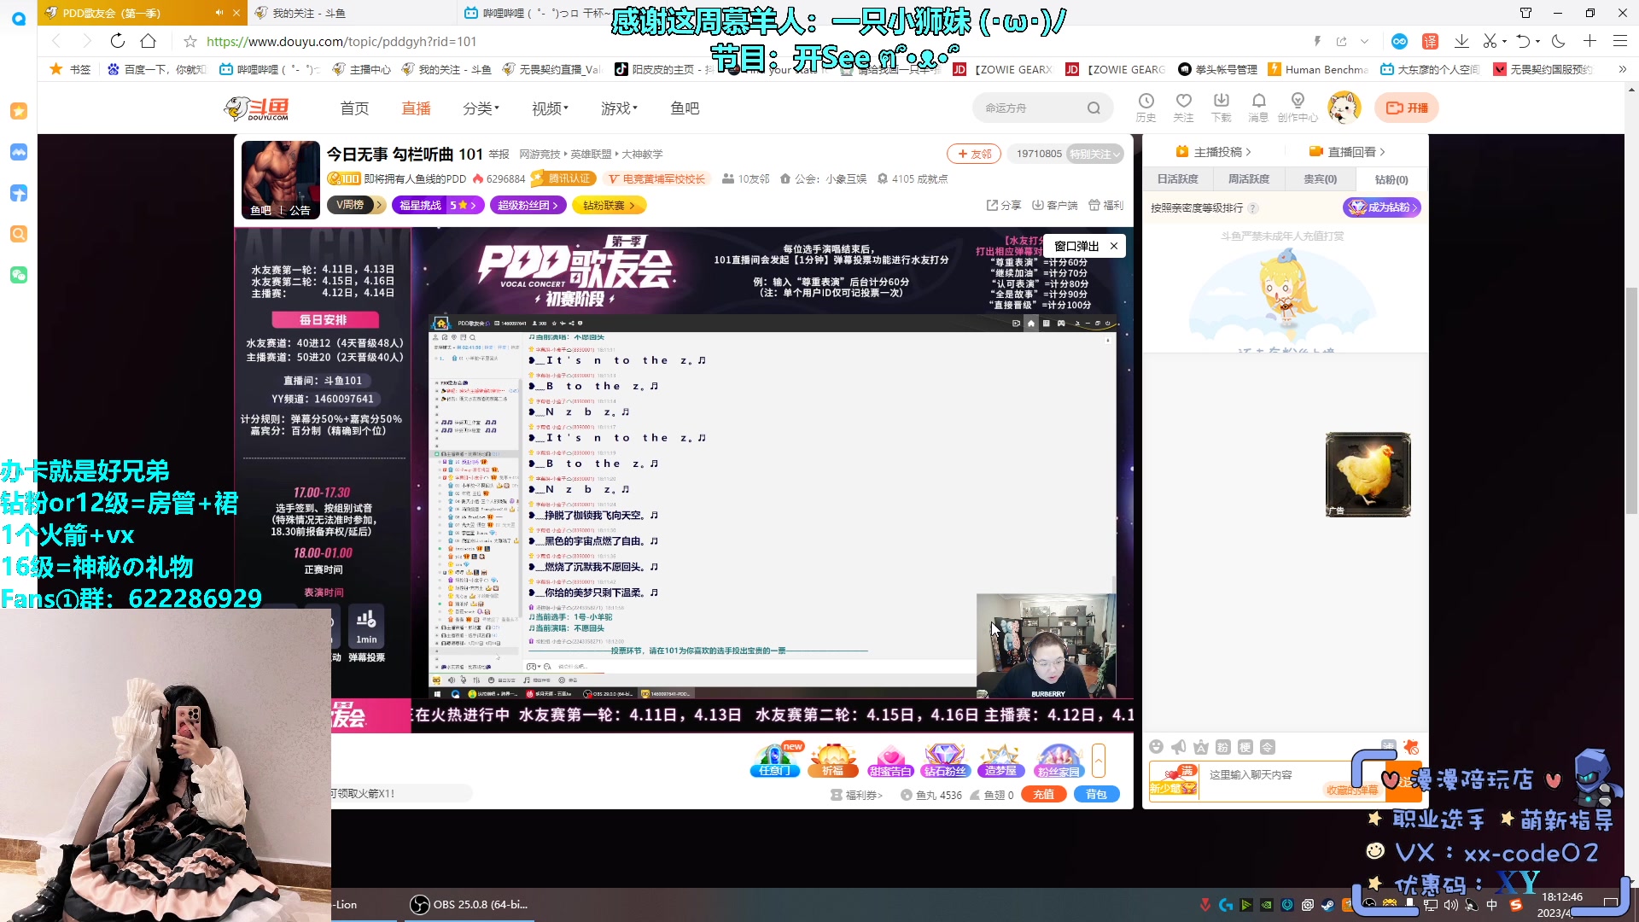Click the translate (译) extension icon
Screen dimensions: 1639x922
coord(1431,41)
